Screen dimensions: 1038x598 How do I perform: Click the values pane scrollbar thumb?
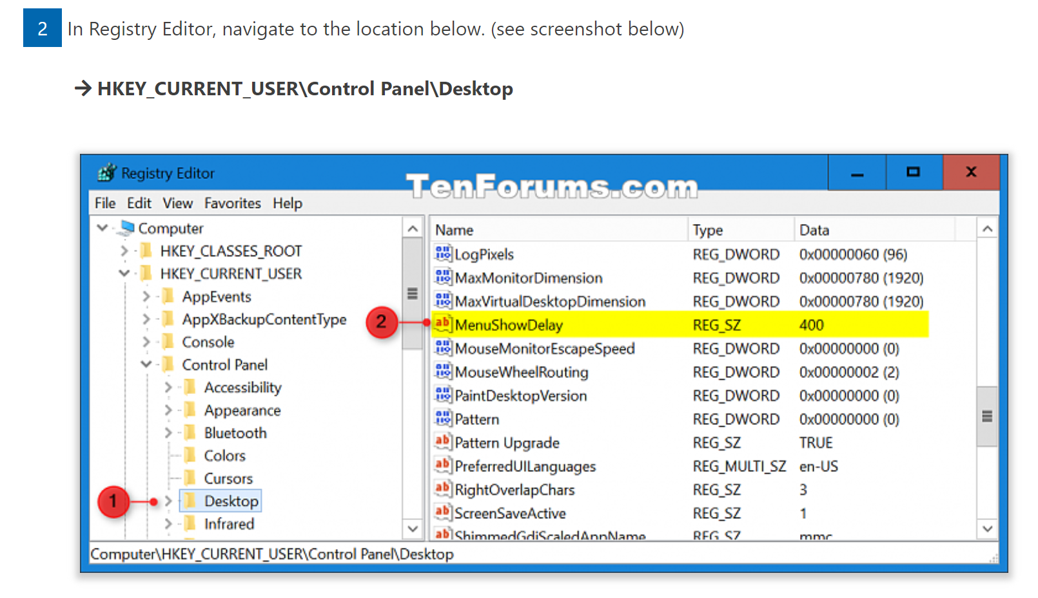(987, 416)
